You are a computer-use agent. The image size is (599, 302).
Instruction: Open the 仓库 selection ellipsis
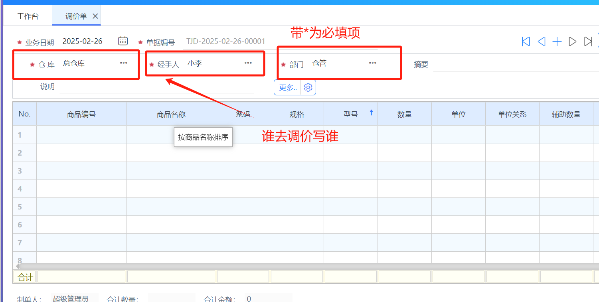pos(124,63)
